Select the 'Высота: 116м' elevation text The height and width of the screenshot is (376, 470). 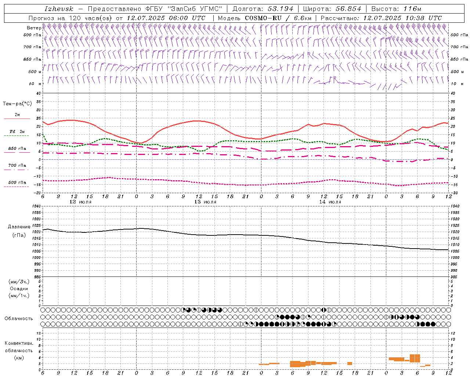[396, 9]
